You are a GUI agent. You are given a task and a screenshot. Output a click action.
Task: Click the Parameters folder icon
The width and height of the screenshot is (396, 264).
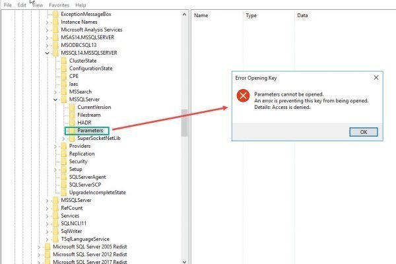pyautogui.click(x=71, y=131)
